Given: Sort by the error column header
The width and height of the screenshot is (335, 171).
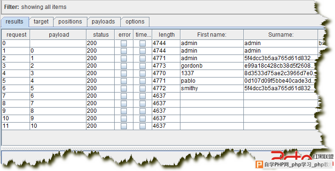Looking at the screenshot, I should tap(124, 35).
